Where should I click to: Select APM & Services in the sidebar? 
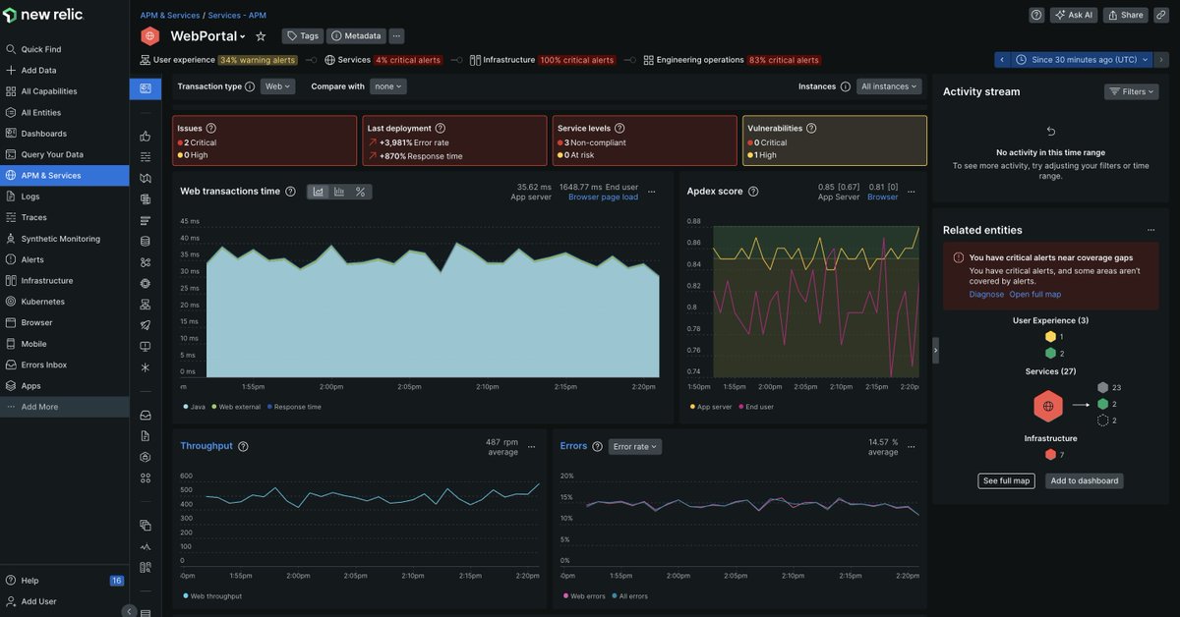pos(64,176)
